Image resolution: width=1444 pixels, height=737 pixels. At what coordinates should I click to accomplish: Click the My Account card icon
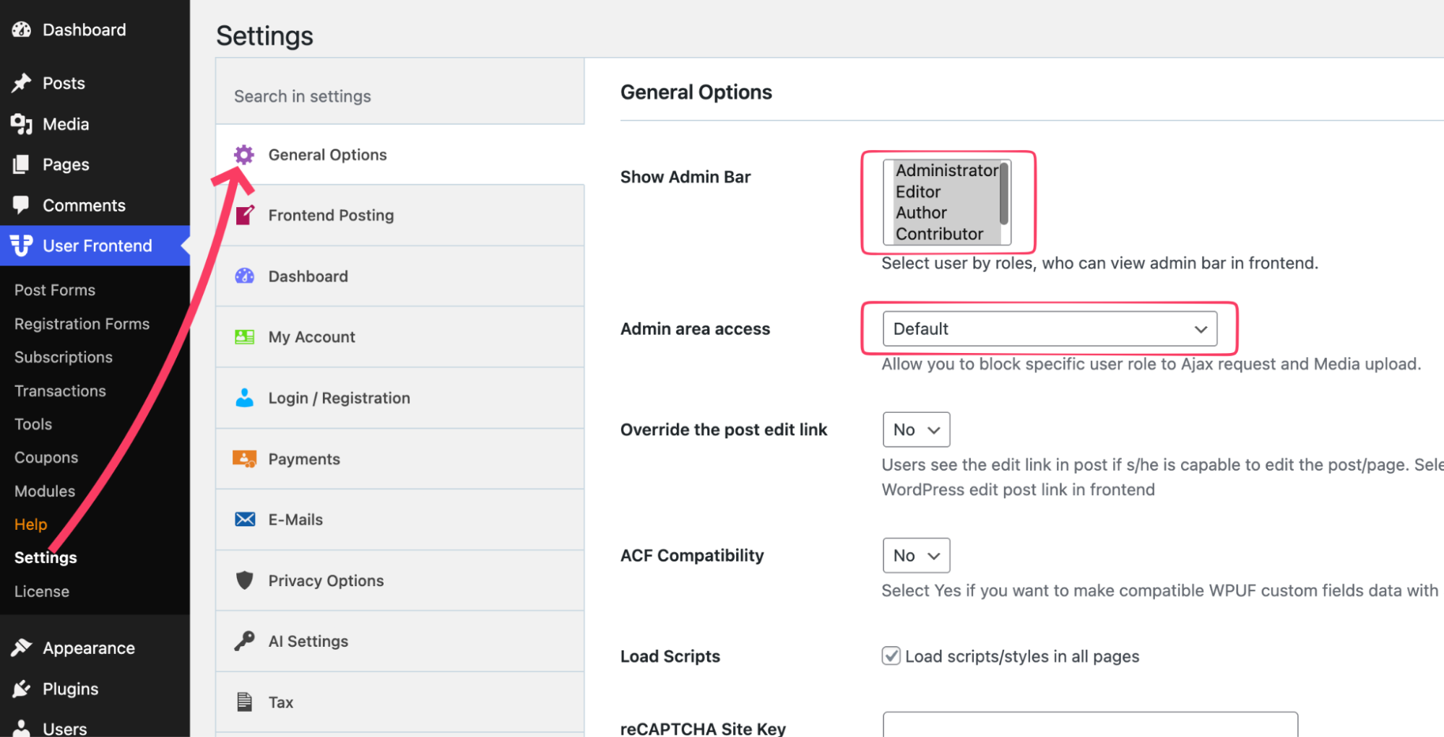tap(245, 337)
